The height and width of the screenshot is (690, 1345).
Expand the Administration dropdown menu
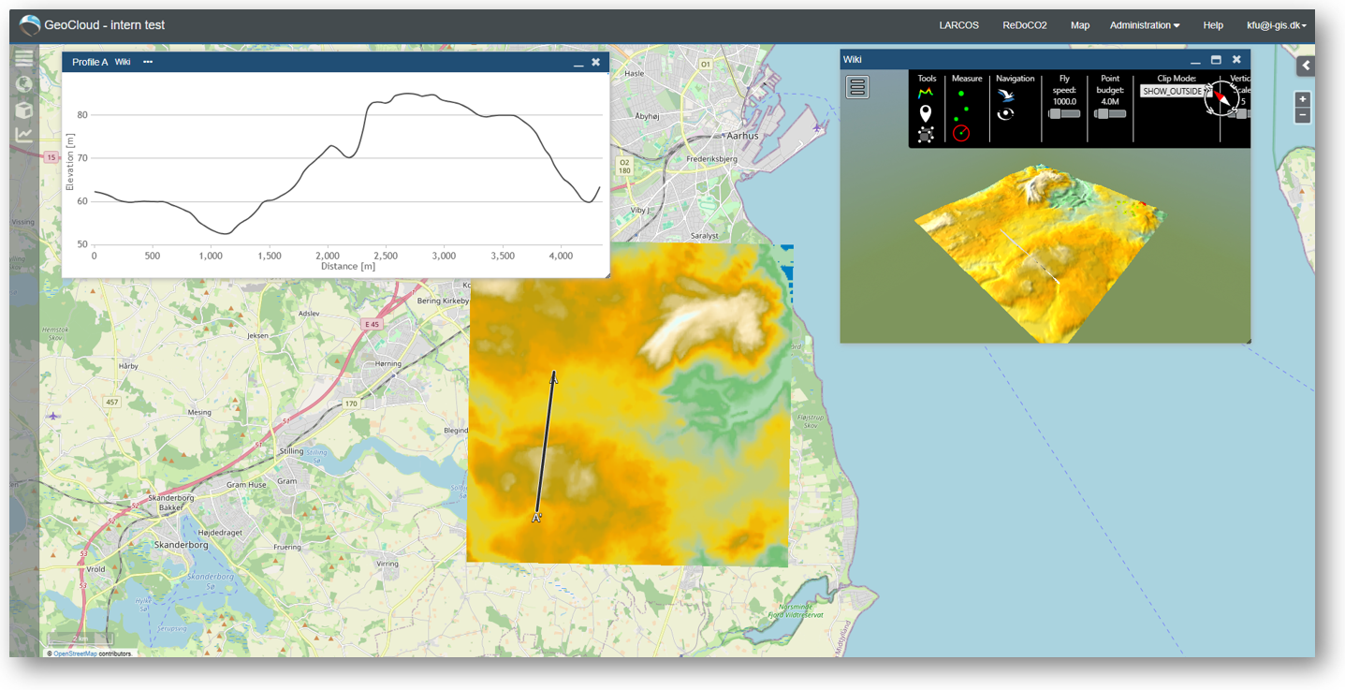(x=1145, y=25)
